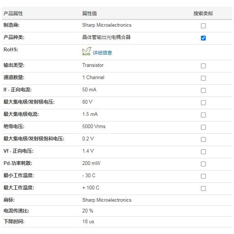Tick the 绝缘电压 5000 Vrms checkbox
234x234 pixels.
(x=203, y=127)
